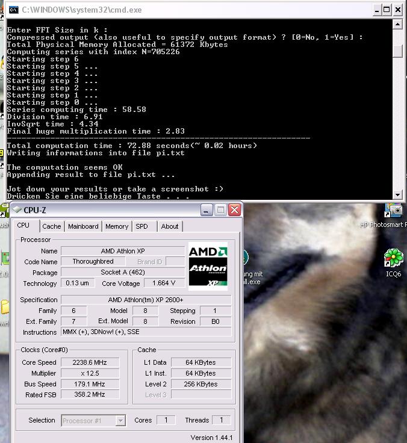The width and height of the screenshot is (407, 443).
Task: Click the 358.2 MHz rated FSB value
Action: point(90,394)
